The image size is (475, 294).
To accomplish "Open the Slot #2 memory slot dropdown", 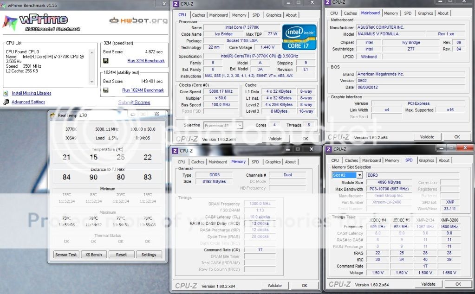I will tap(359, 175).
